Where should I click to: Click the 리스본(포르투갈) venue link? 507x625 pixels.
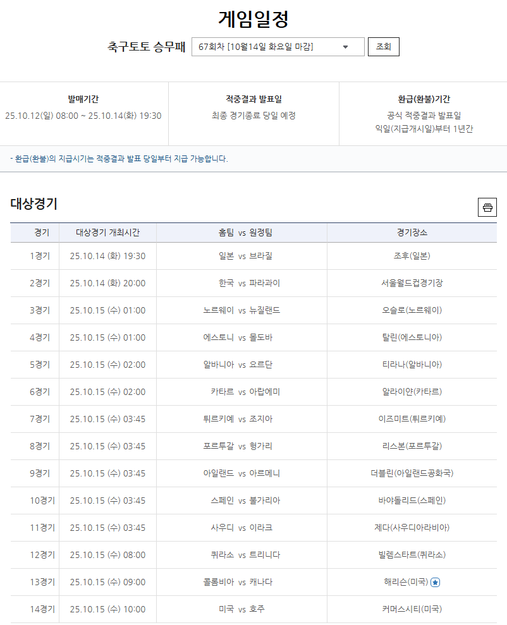411,446
